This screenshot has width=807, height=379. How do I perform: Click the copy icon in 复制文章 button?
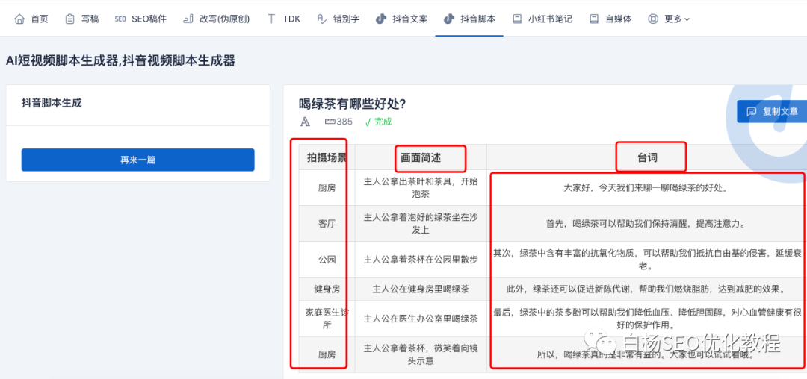(x=752, y=111)
